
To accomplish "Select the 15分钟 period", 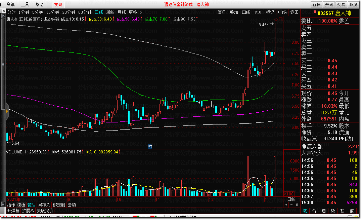I will (x=53, y=12).
